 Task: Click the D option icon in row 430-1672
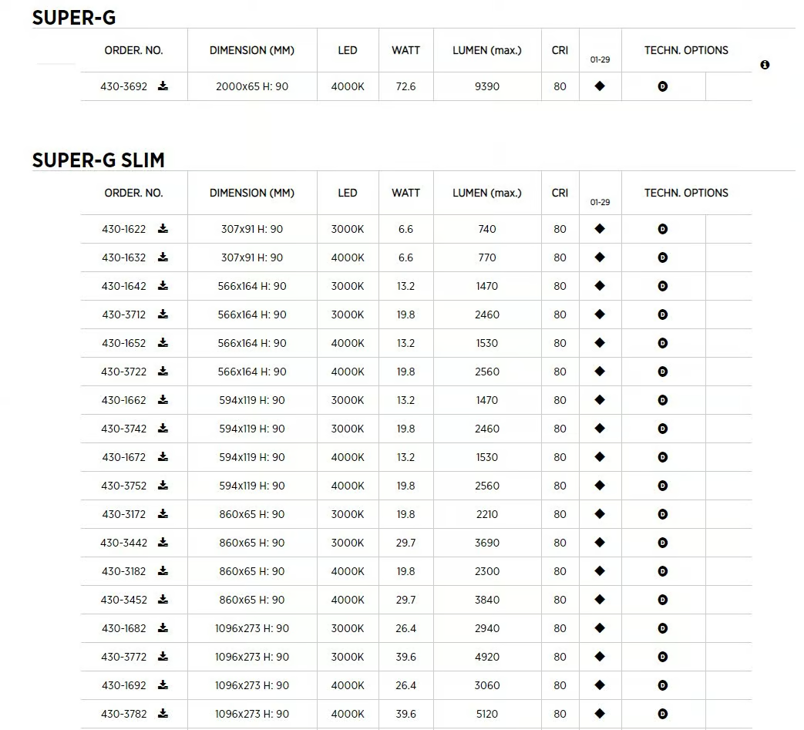[x=662, y=457]
